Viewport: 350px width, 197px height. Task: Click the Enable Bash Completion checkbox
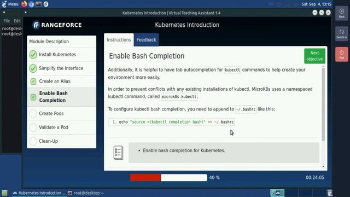(x=33, y=97)
